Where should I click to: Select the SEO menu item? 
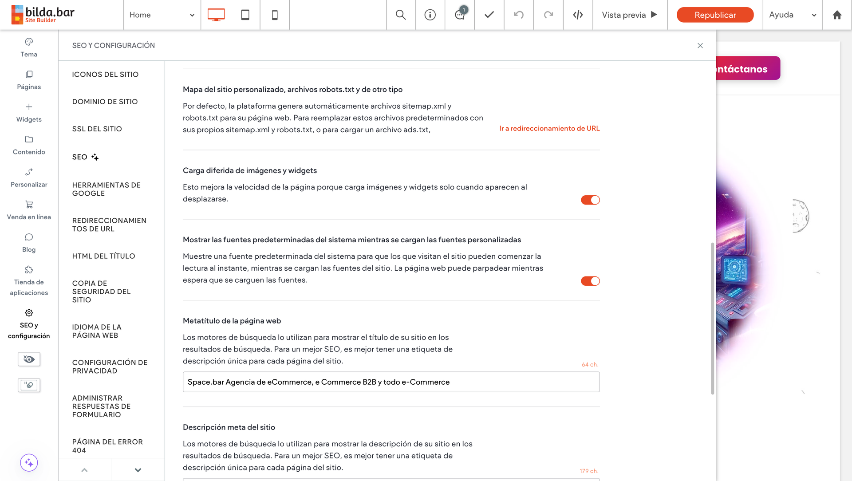coord(85,157)
